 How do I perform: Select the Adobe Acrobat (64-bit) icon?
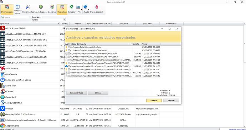[2, 28]
